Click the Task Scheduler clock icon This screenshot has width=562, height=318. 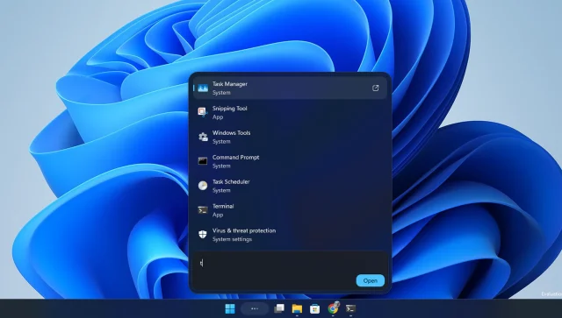(203, 186)
